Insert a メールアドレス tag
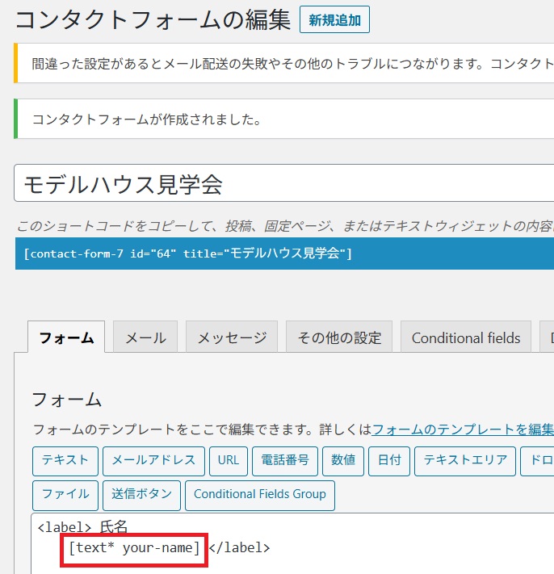This screenshot has width=554, height=574. click(153, 461)
